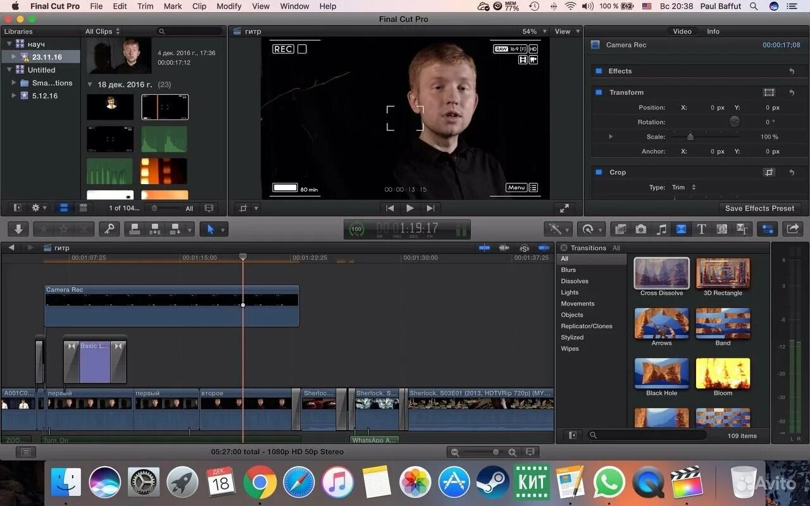The width and height of the screenshot is (810, 506).
Task: Open the Crop Type Trim dropdown
Action: (684, 187)
